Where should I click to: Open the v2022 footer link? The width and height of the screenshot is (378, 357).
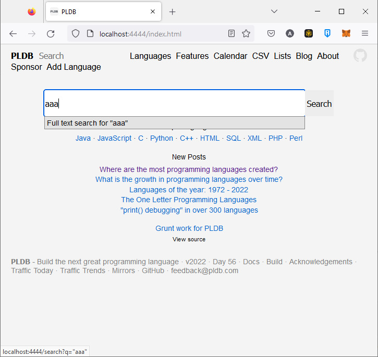[x=196, y=262]
